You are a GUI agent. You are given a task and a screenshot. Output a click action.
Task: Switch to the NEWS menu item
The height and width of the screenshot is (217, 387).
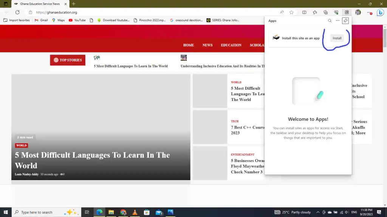(x=207, y=45)
